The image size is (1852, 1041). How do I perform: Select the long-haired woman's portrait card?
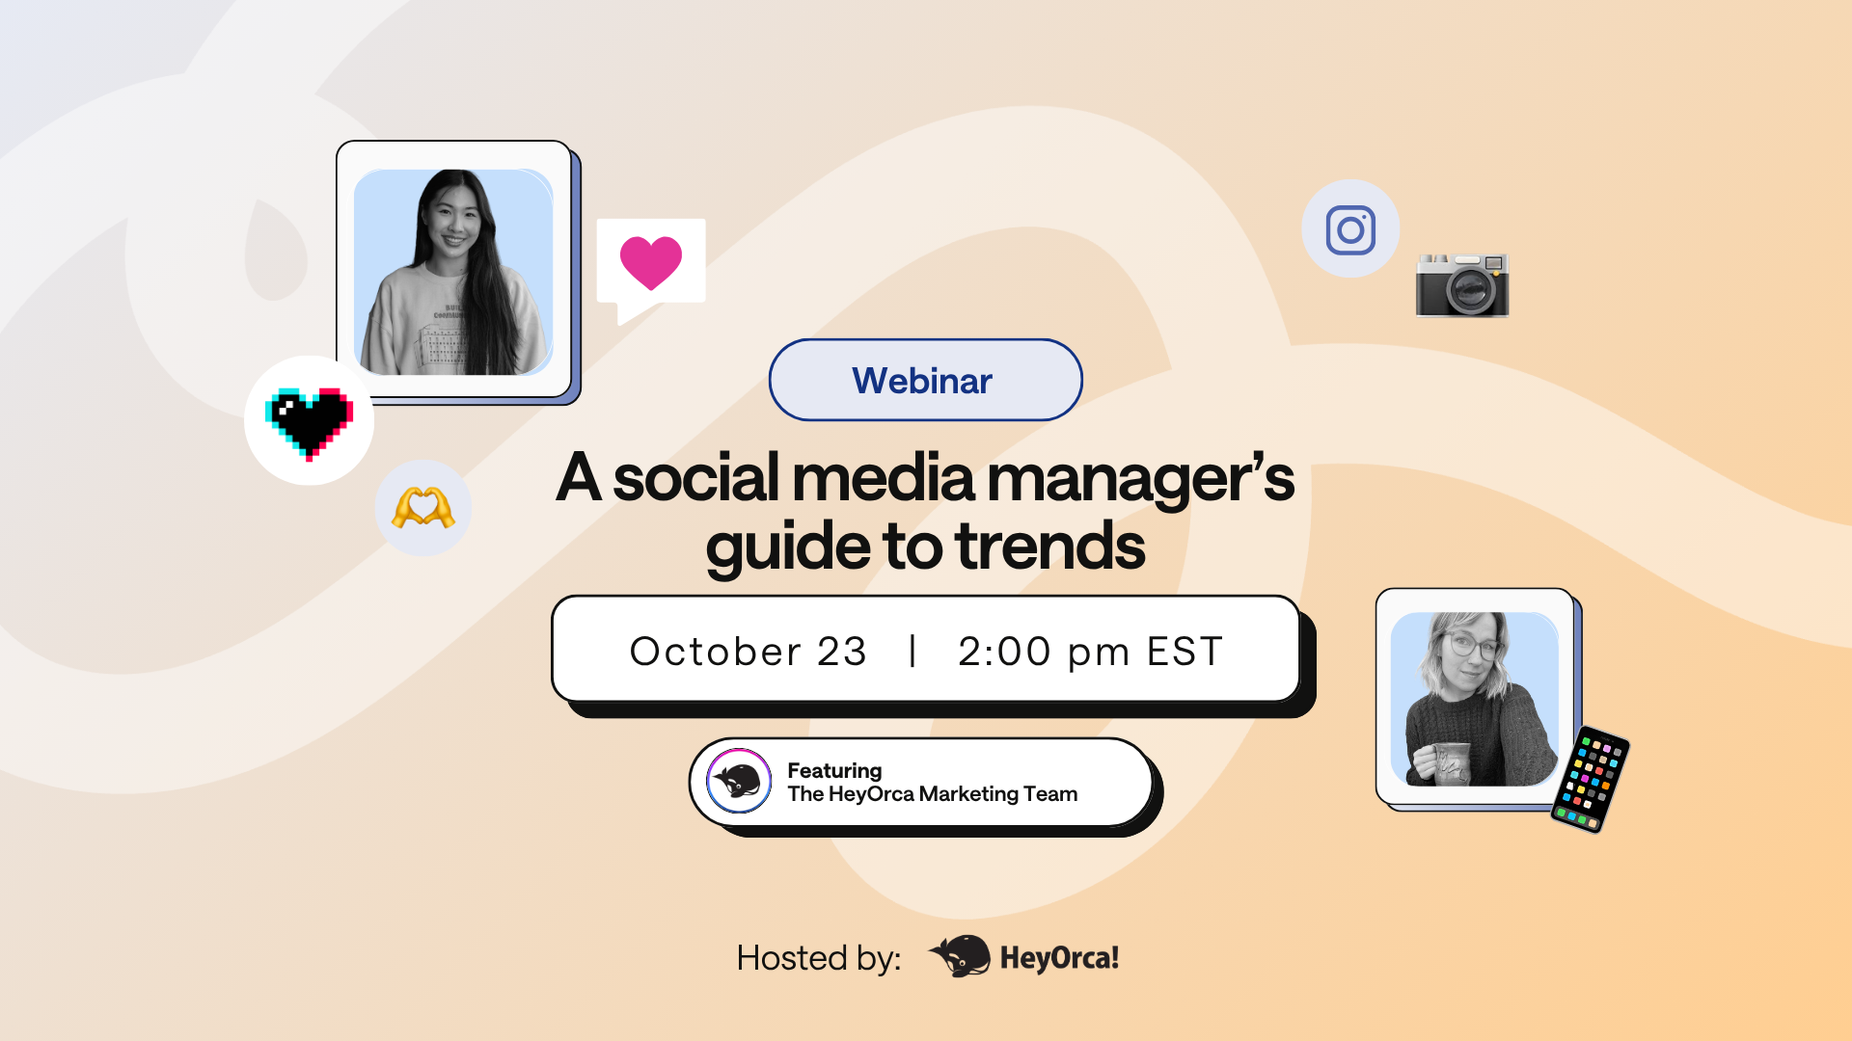[453, 272]
